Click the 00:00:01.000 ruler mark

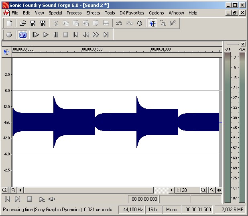pos(161,49)
